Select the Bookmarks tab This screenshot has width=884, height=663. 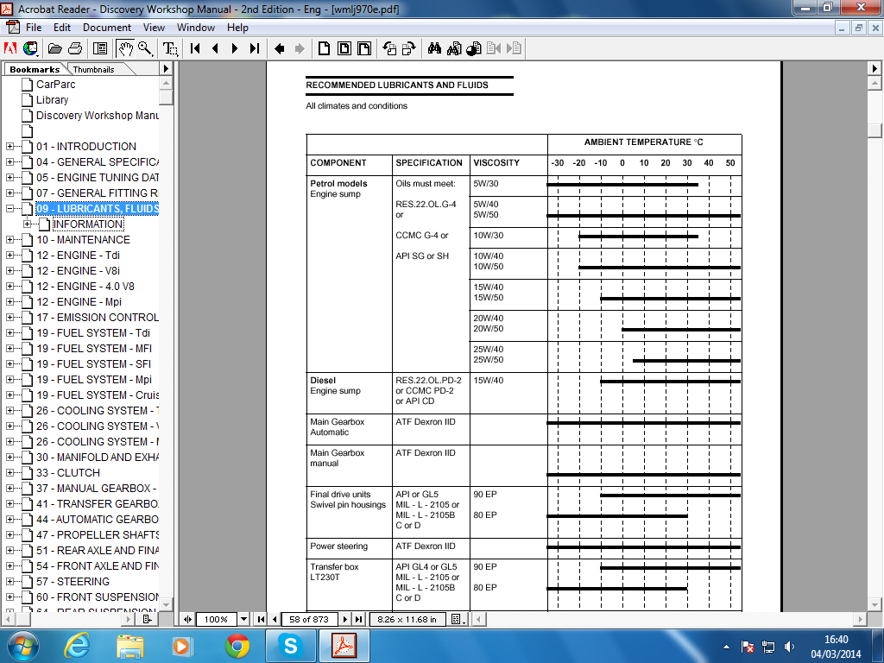point(35,69)
